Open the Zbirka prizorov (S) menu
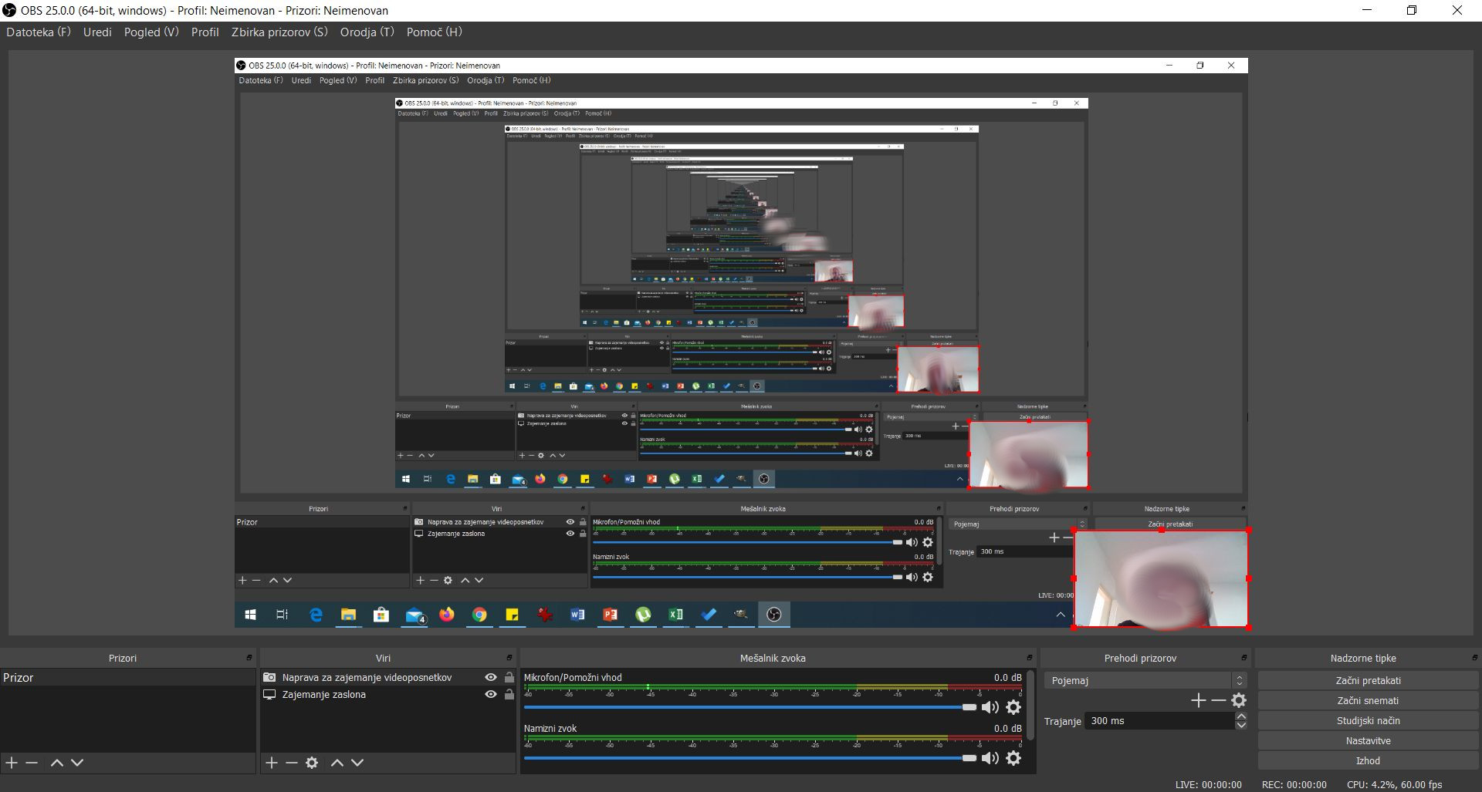The image size is (1482, 792). pos(279,32)
